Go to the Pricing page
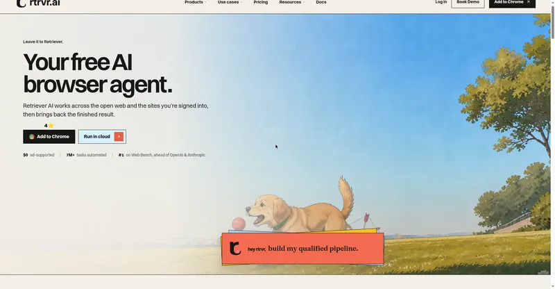This screenshot has height=289, width=555. click(x=261, y=2)
